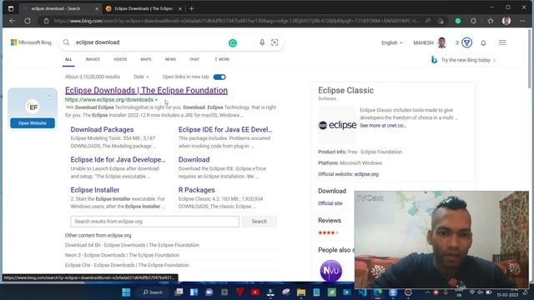Open the Download Packages sublink

coord(102,130)
